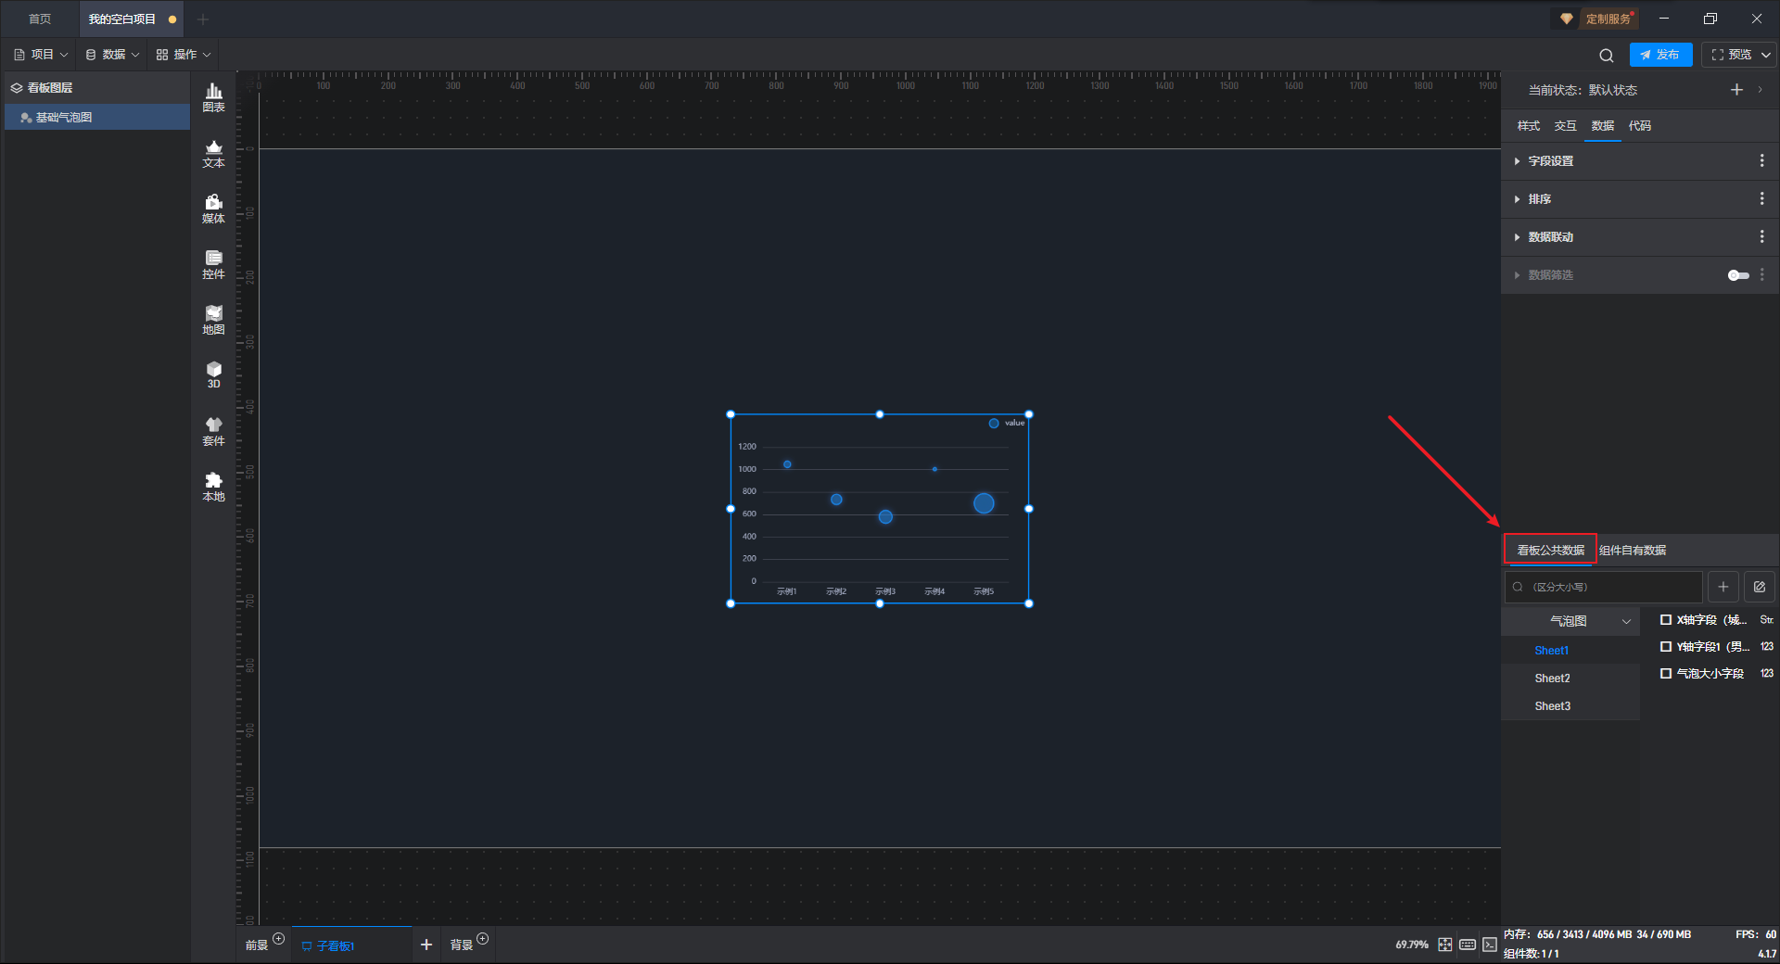Open the 控件 controls components panel

[x=213, y=264]
